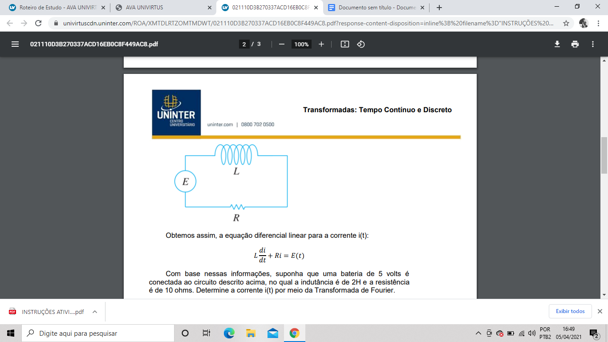Reload the current page
This screenshot has height=342, width=608.
pyautogui.click(x=38, y=23)
